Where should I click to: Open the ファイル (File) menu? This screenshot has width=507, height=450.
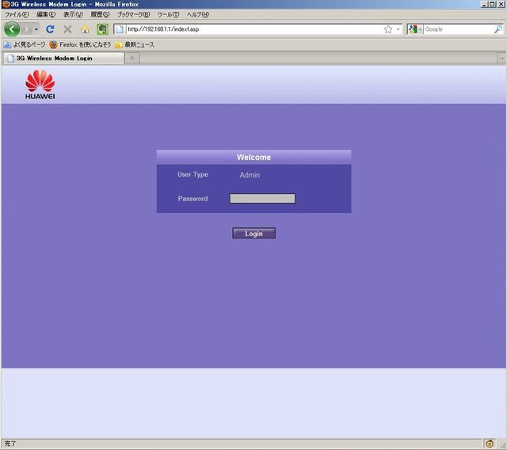17,14
